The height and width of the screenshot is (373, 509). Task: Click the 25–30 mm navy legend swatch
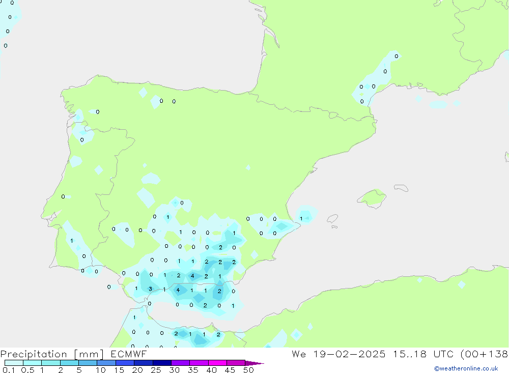(x=162, y=363)
